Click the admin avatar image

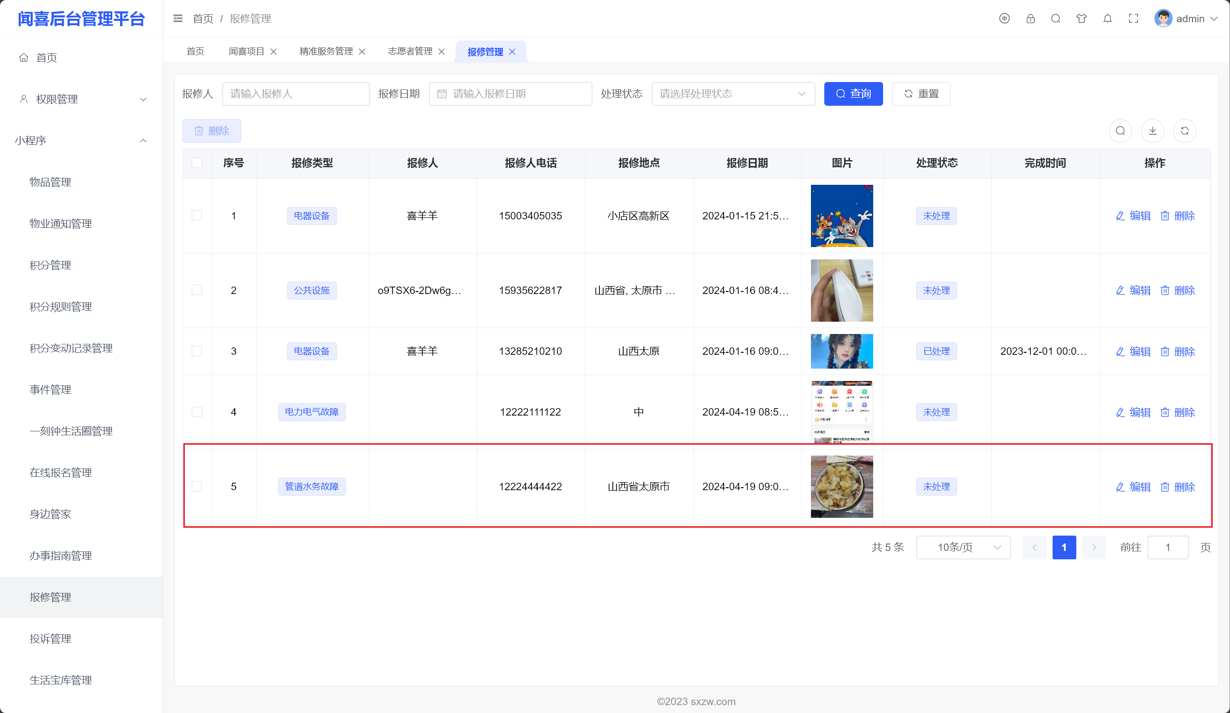(x=1163, y=19)
